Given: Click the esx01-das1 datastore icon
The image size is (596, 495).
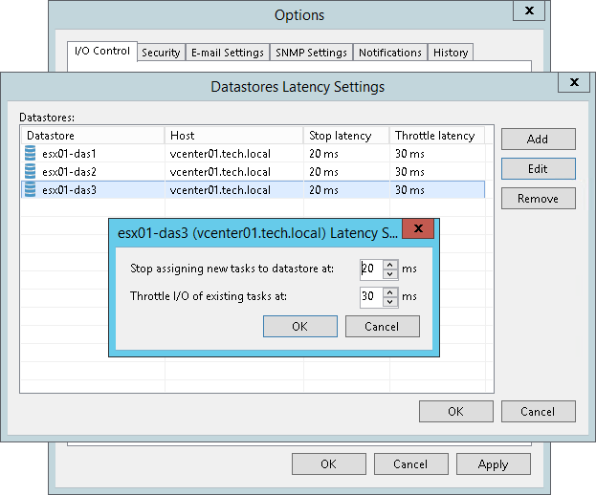Looking at the screenshot, I should [30, 153].
